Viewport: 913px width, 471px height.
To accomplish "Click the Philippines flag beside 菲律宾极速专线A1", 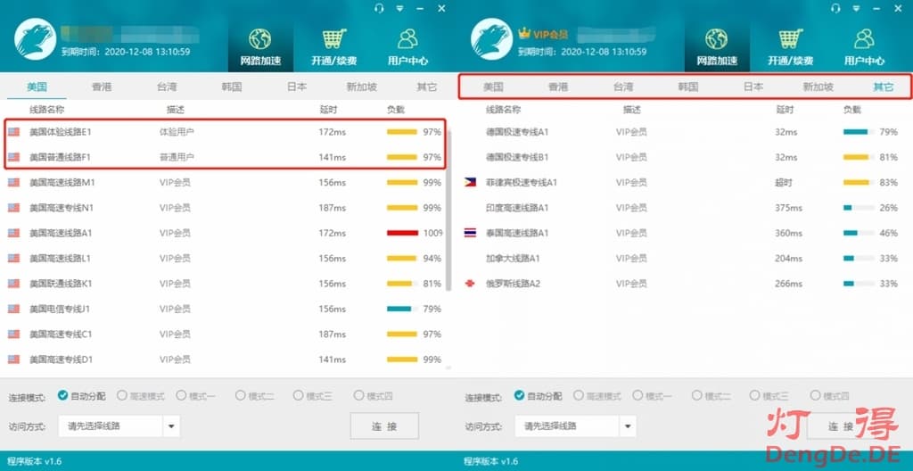I will (x=471, y=182).
